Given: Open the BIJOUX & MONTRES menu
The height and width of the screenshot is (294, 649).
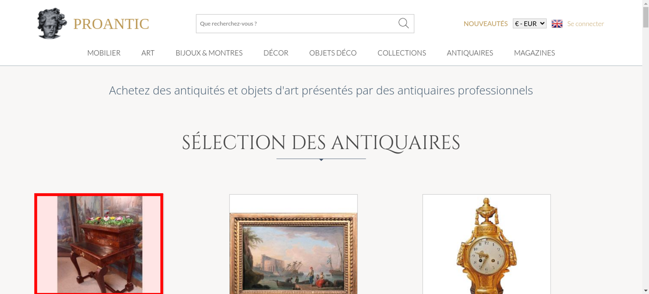Looking at the screenshot, I should click(x=209, y=53).
